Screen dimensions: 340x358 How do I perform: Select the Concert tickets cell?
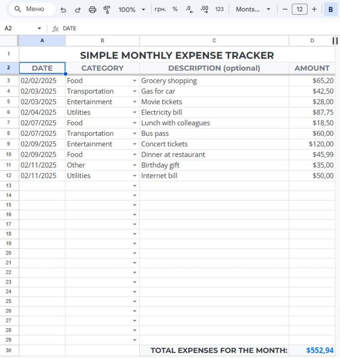pos(214,144)
